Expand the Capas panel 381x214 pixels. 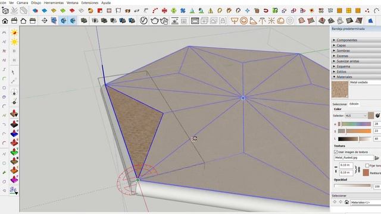coord(356,45)
